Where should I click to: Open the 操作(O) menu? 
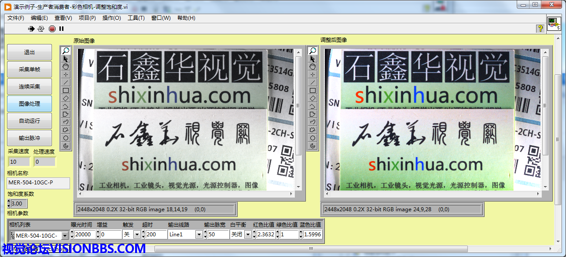pos(111,18)
